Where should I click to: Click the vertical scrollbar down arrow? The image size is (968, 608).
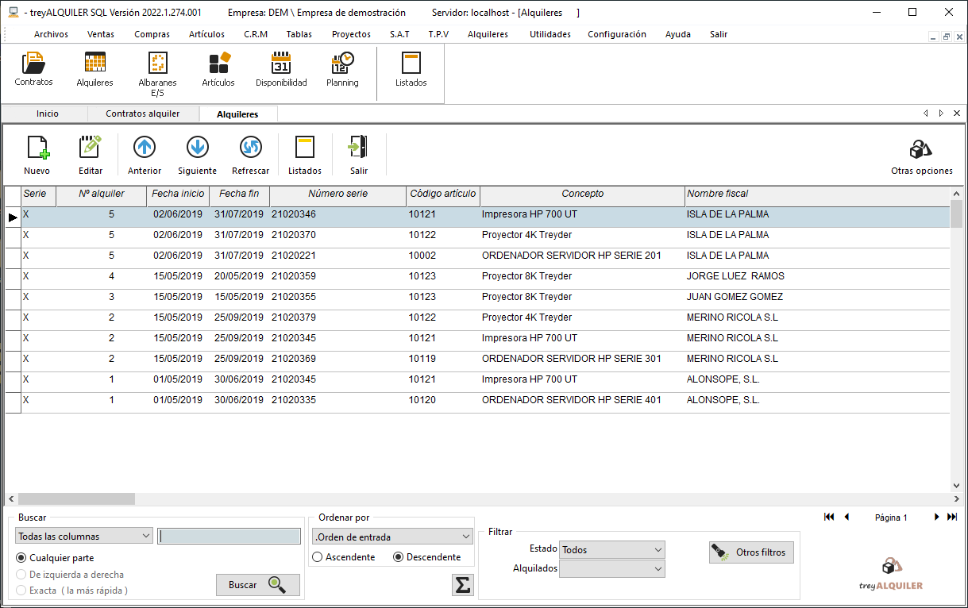(956, 486)
